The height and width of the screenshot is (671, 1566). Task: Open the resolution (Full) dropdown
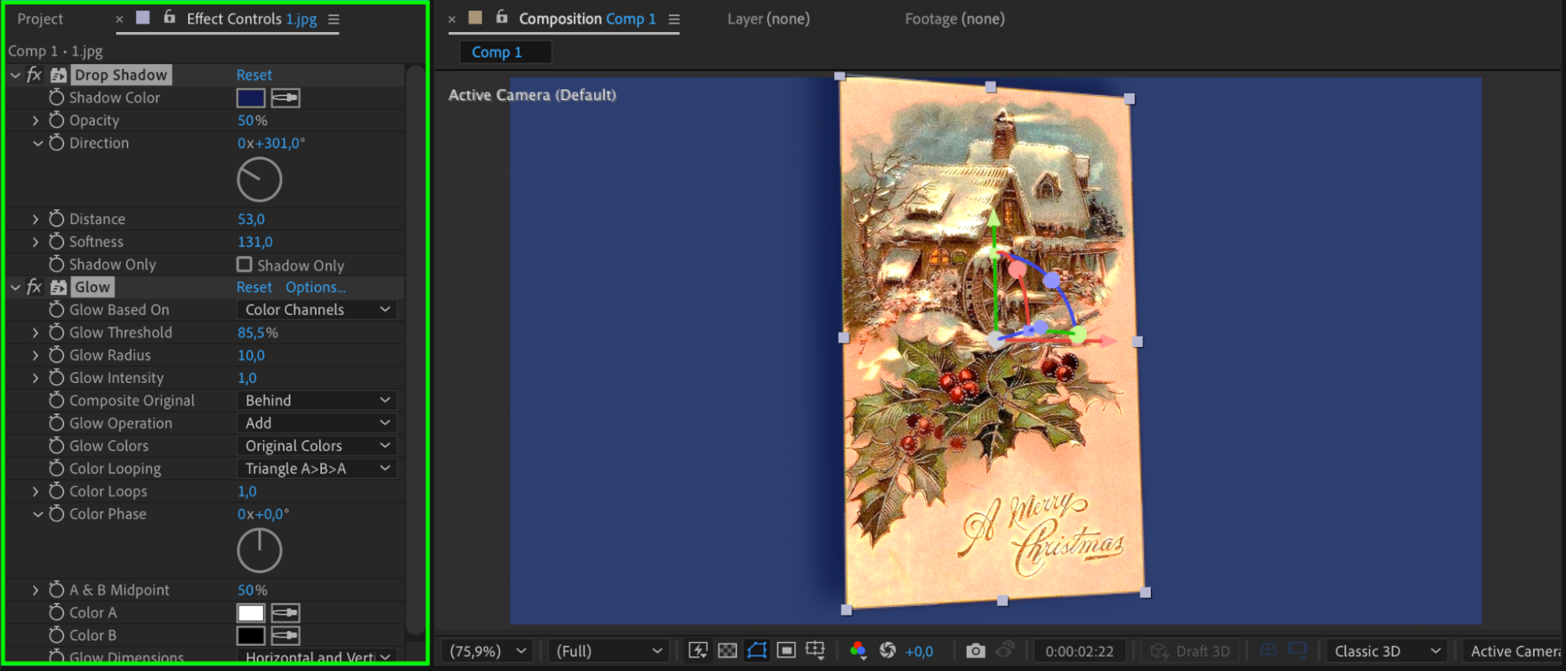[x=609, y=651]
